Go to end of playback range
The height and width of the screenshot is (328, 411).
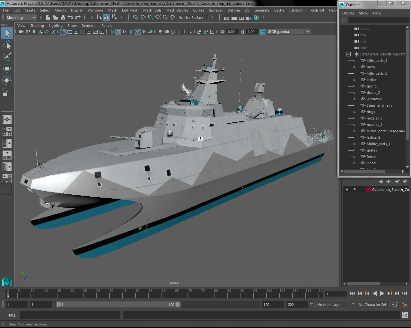click(404, 293)
